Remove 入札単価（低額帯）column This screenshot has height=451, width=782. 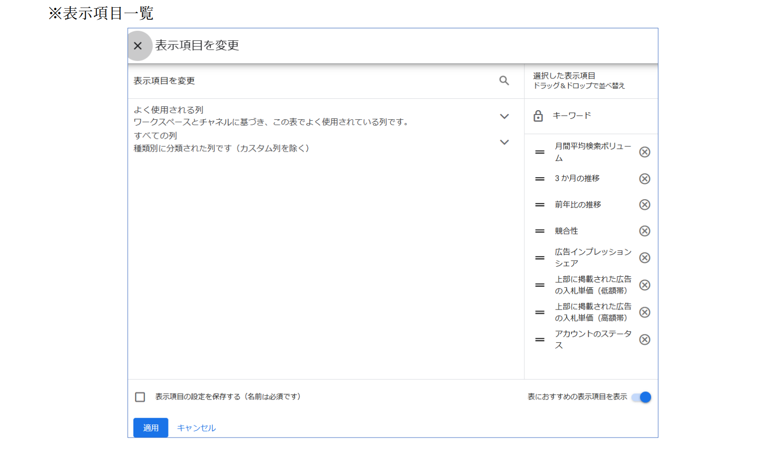tap(644, 285)
